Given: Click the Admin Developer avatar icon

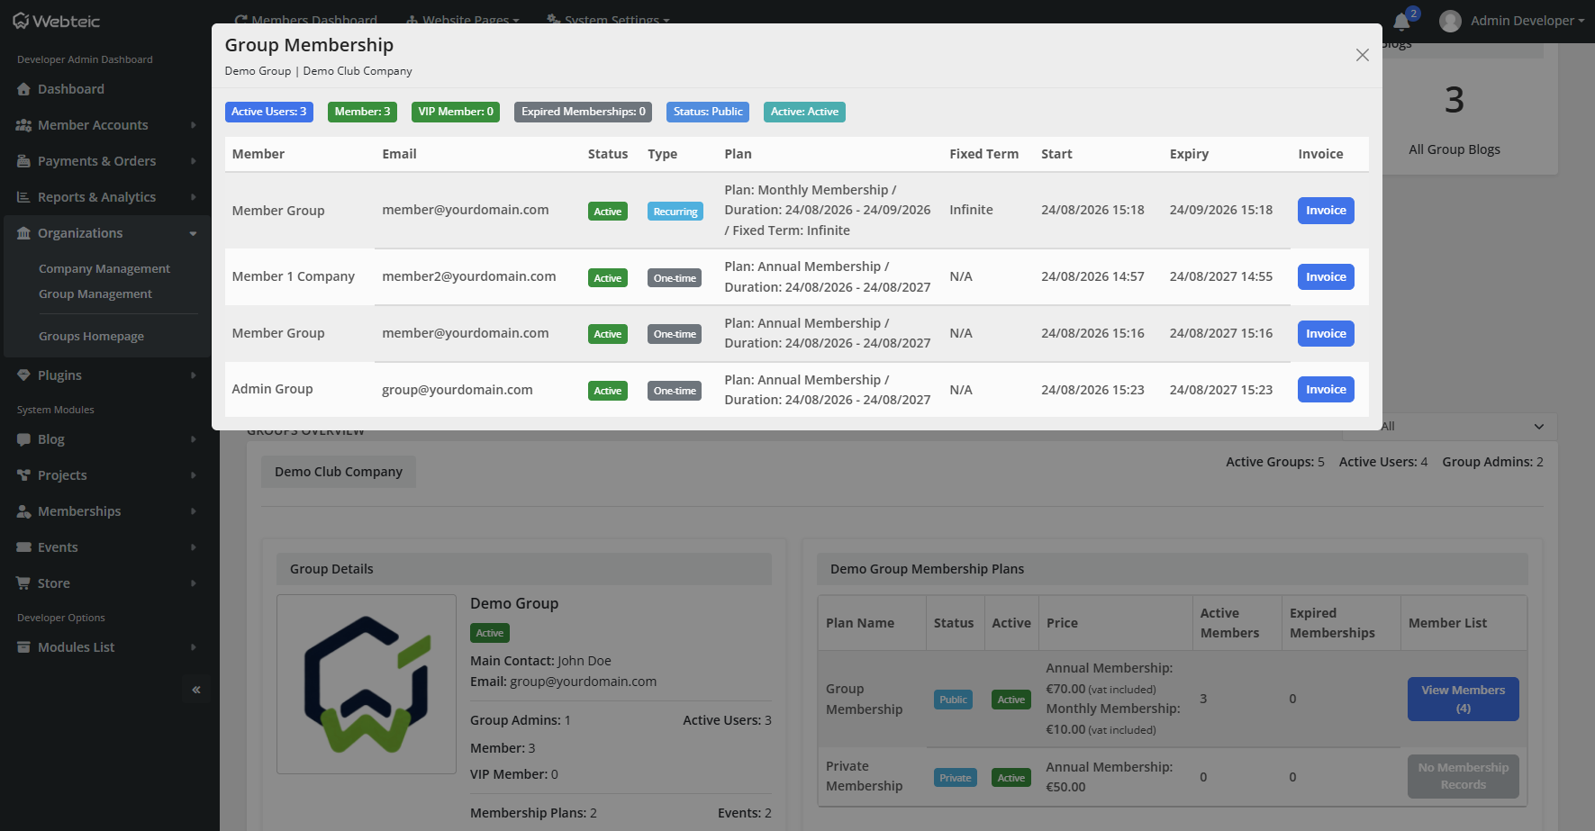Looking at the screenshot, I should pyautogui.click(x=1450, y=21).
